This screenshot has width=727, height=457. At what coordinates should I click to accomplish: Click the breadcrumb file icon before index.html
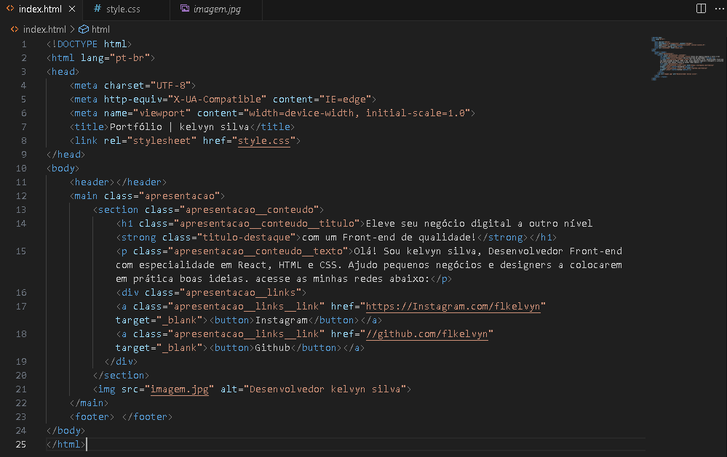coord(15,29)
